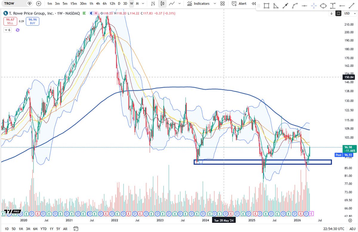The height and width of the screenshot is (232, 358).
Task: Select the Arrow drawing tool
Action: [x=286, y=6]
